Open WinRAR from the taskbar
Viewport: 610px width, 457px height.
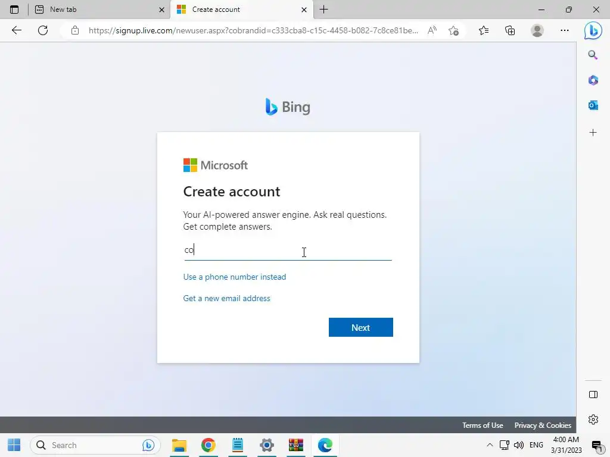pos(296,445)
